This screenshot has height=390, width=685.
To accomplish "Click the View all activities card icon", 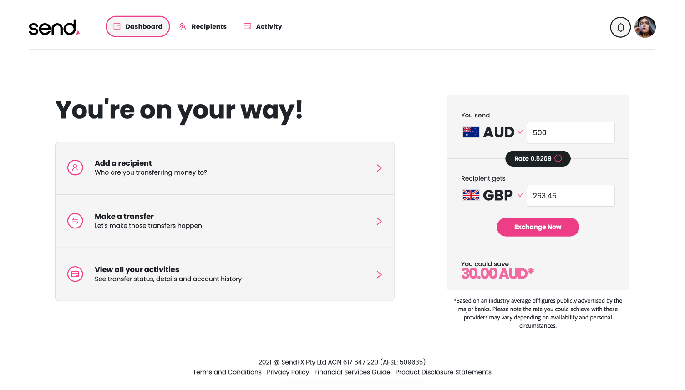I will coord(75,274).
